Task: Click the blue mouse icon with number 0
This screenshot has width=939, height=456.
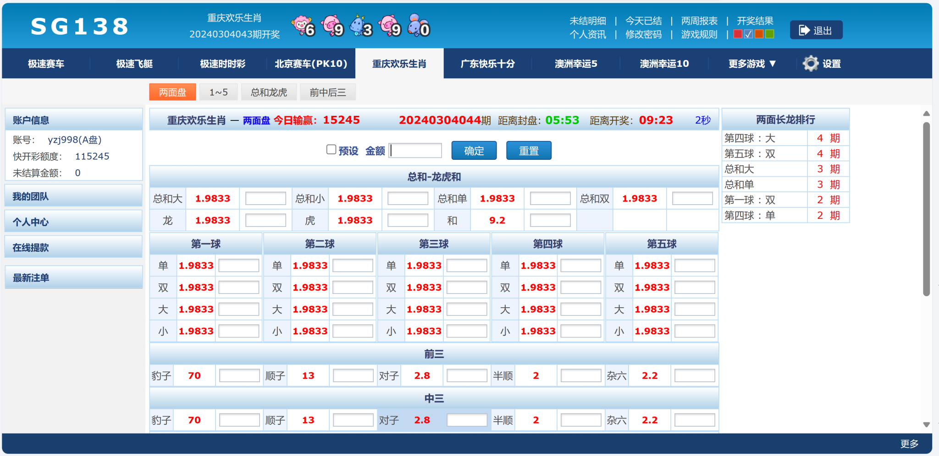Action: (418, 26)
